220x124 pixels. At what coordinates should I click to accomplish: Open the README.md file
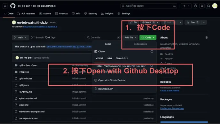pyautogui.click(x=25, y=92)
